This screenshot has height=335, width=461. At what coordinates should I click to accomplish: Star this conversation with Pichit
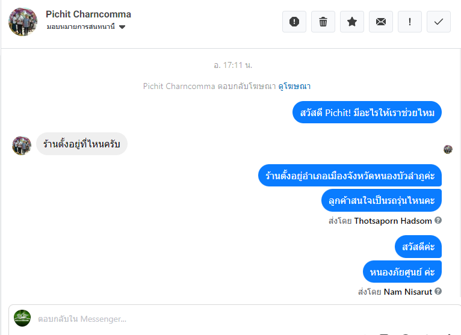coord(352,22)
